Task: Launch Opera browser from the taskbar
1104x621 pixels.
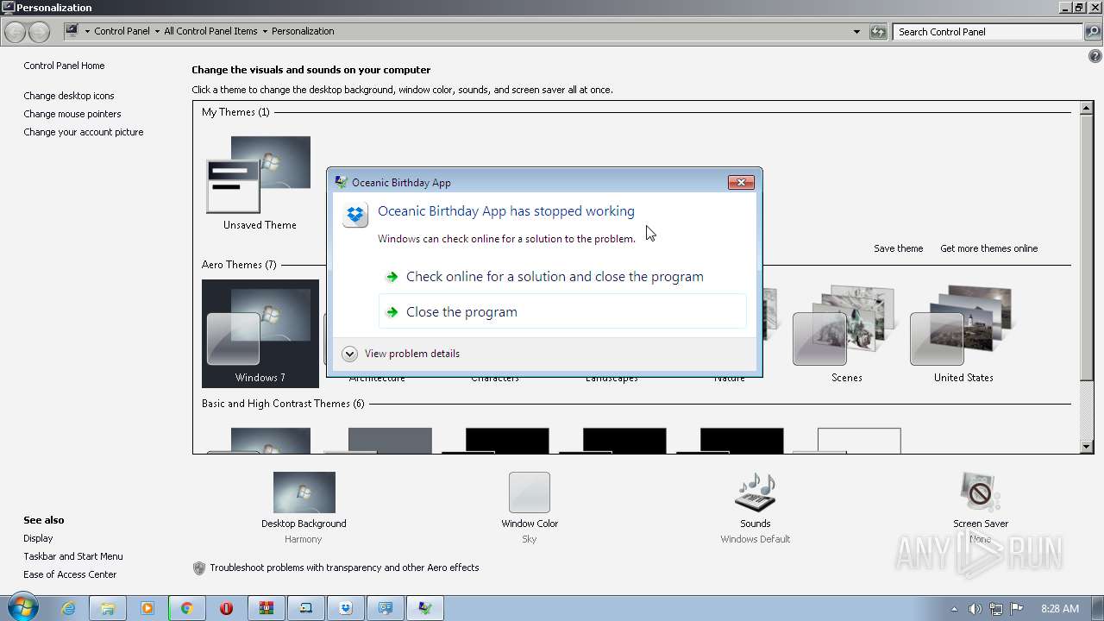Action: click(226, 608)
